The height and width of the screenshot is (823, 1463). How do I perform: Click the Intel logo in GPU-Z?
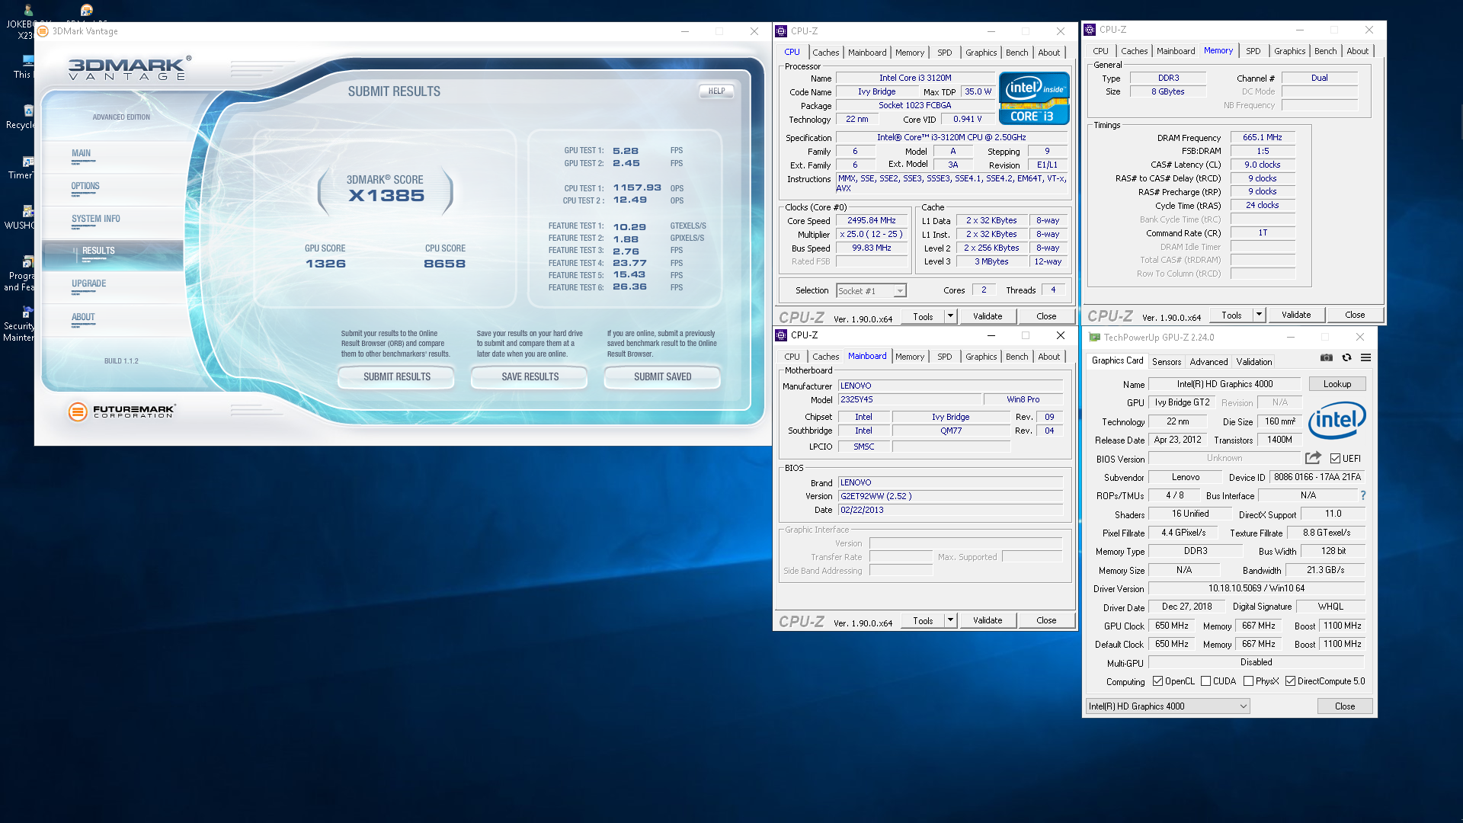[x=1337, y=420]
